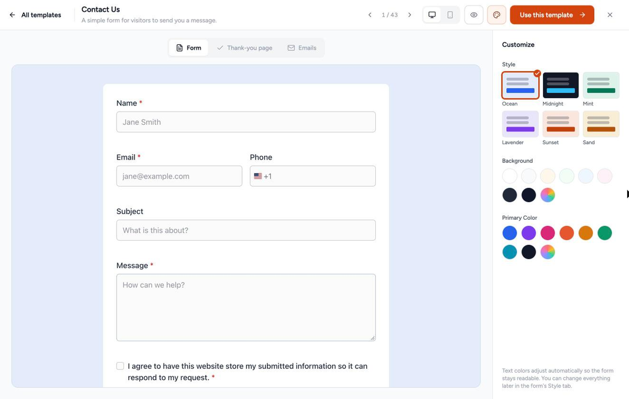
Task: Pick the green primary color
Action: click(604, 233)
